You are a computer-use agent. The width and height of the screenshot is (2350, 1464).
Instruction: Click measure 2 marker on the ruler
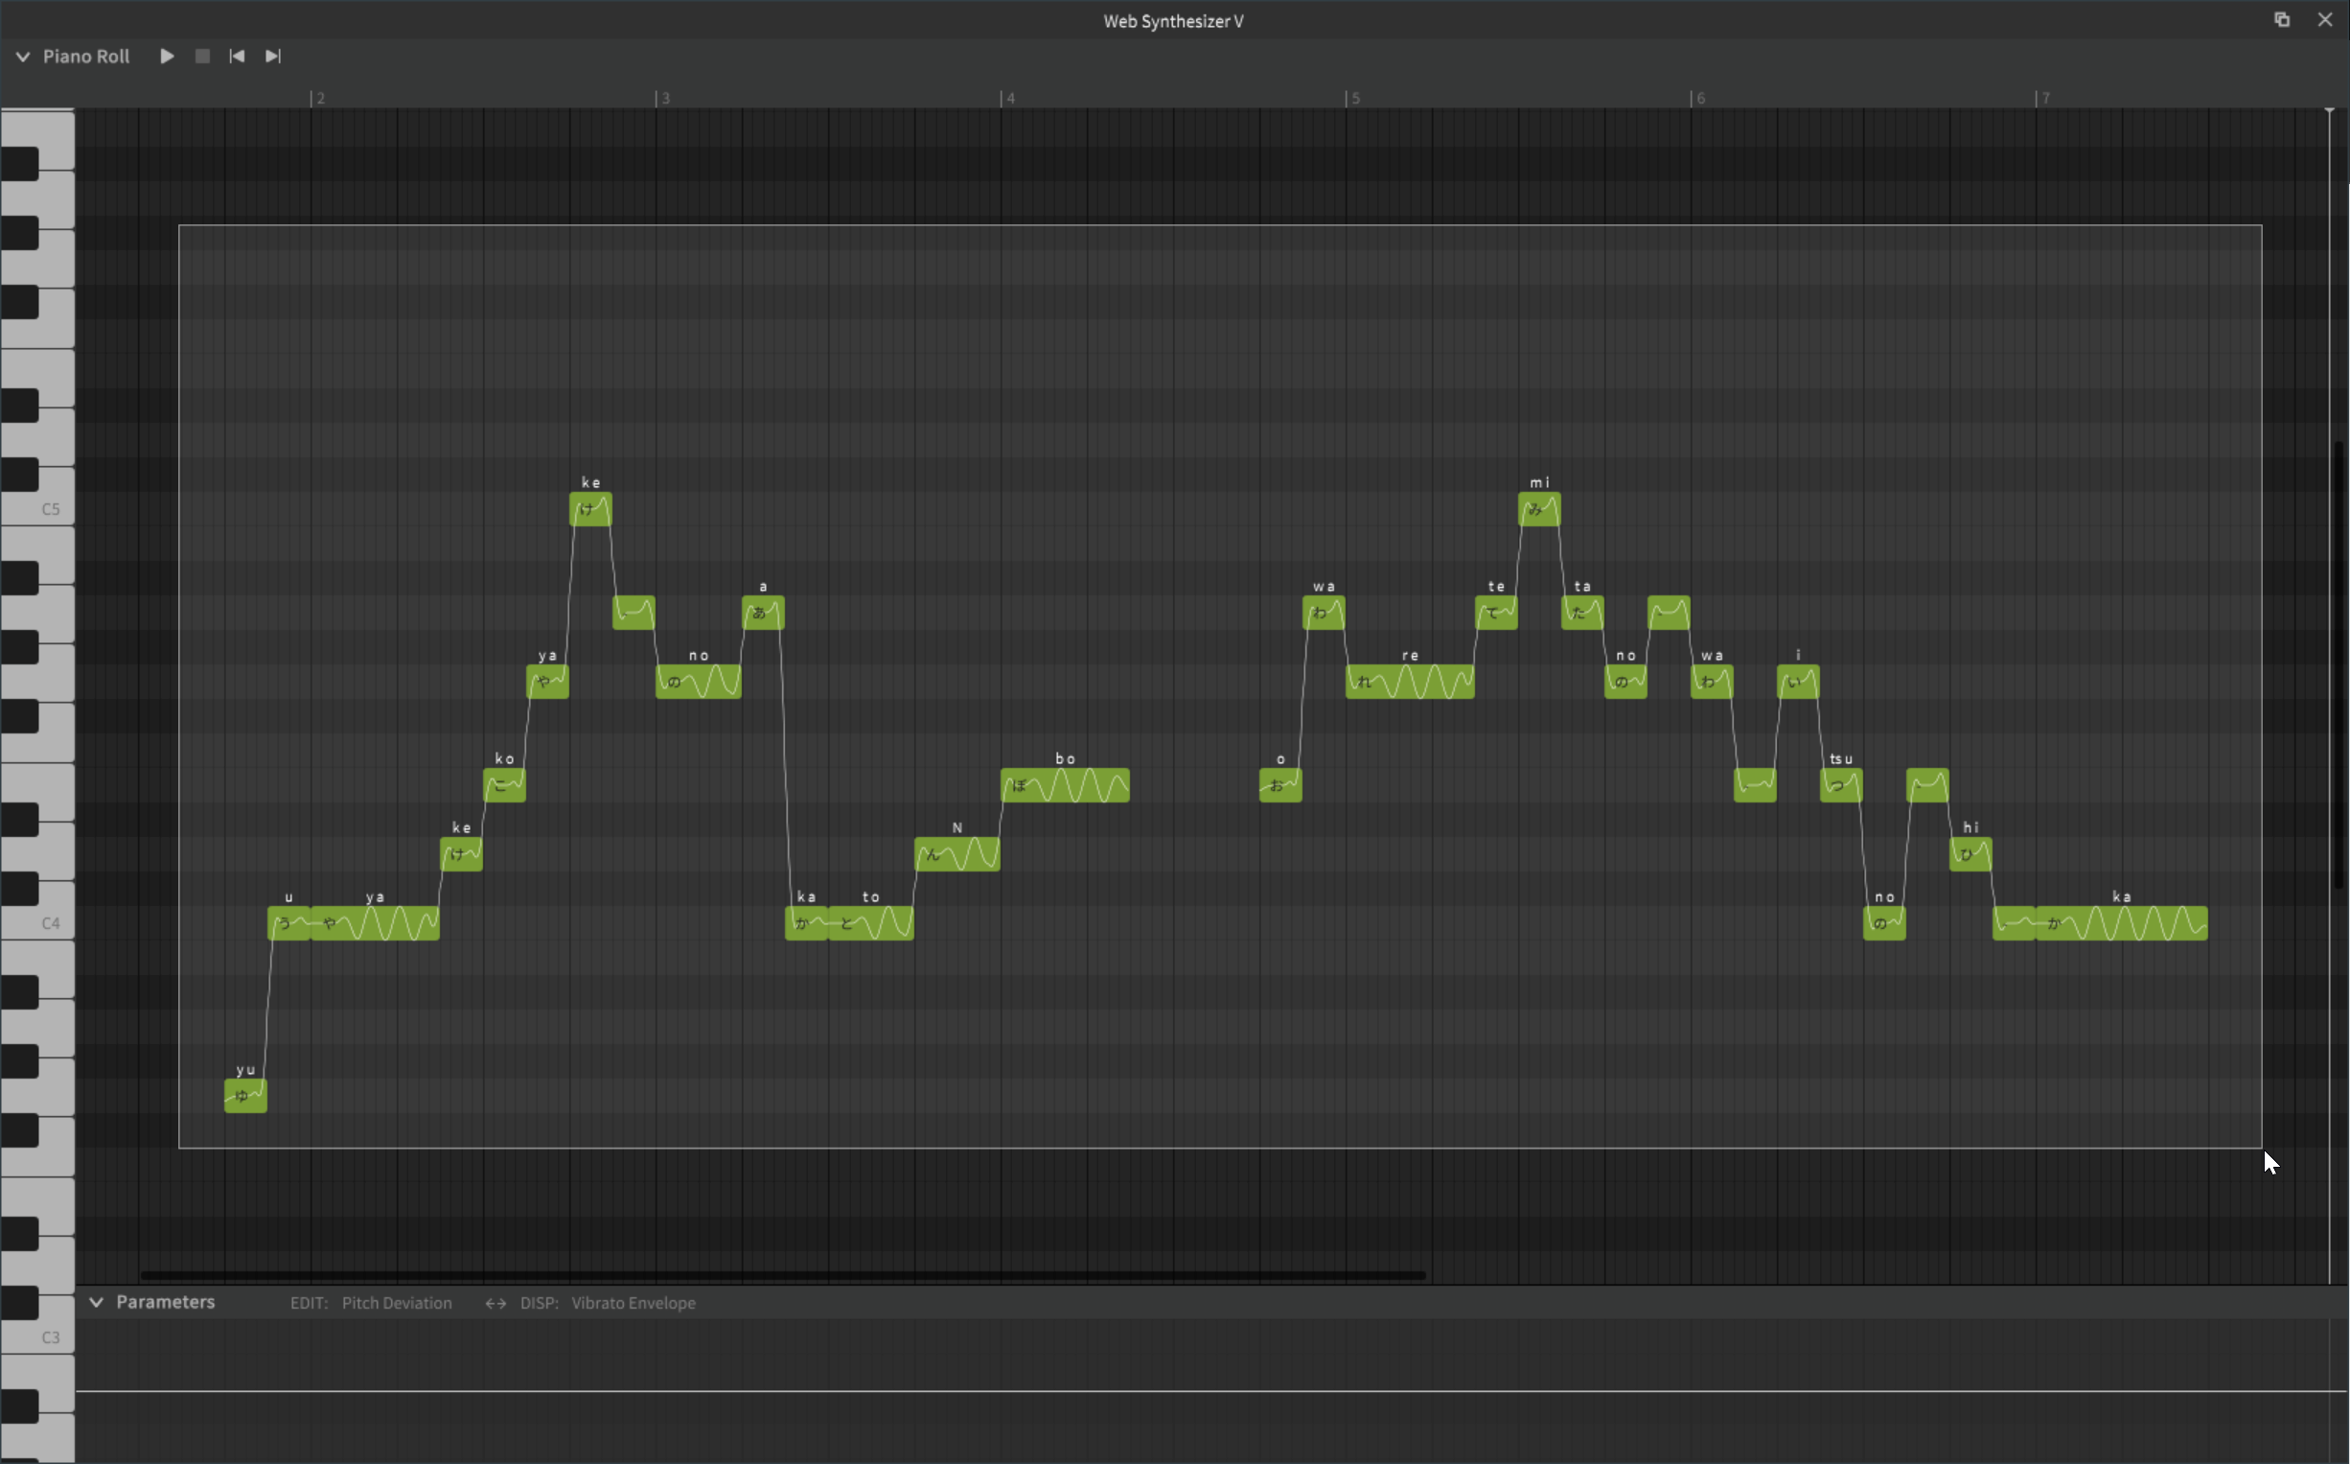click(x=318, y=98)
